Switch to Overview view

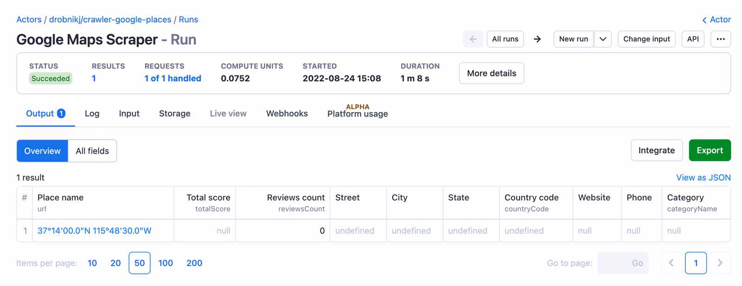point(42,151)
